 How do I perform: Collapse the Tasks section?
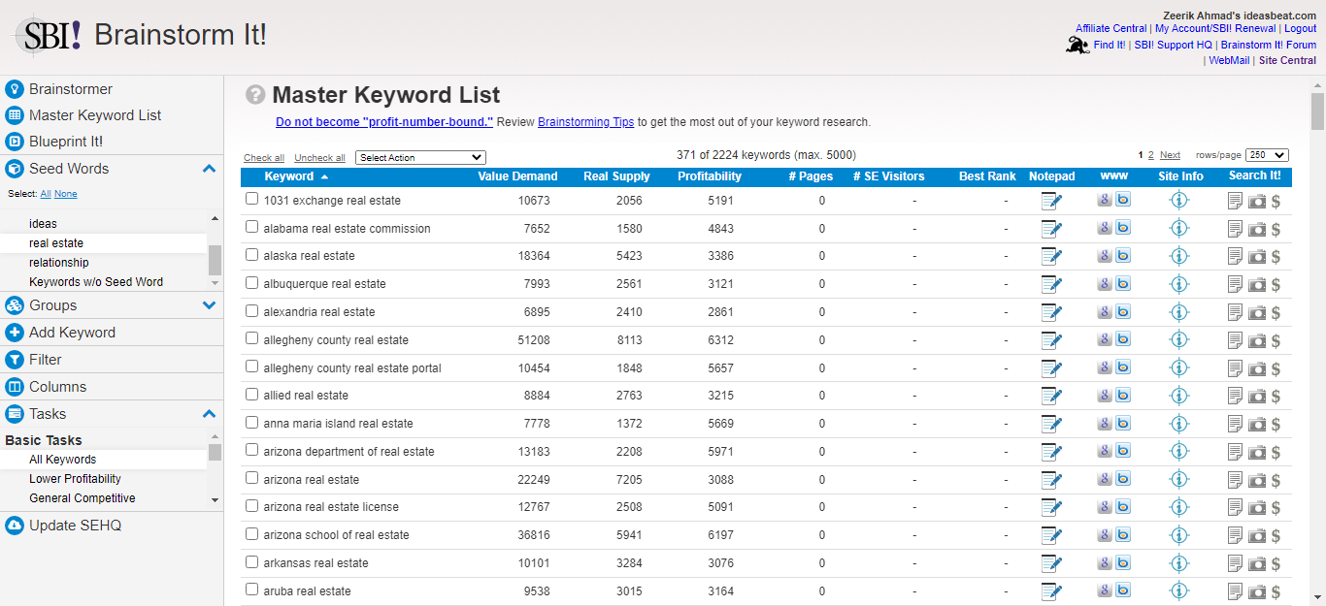pyautogui.click(x=209, y=414)
